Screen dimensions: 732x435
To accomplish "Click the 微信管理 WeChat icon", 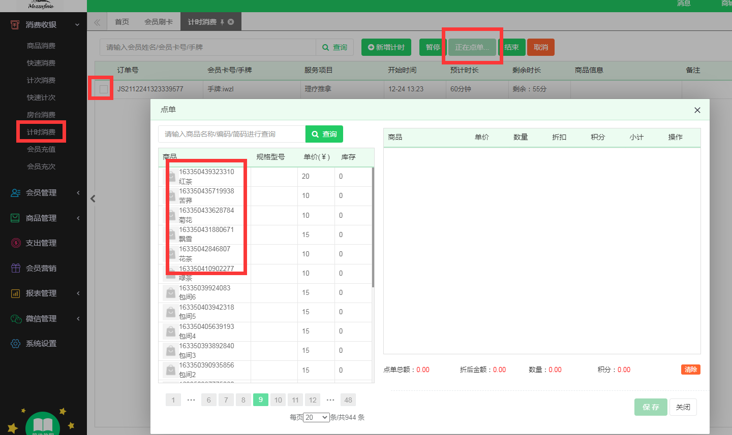I will click(x=16, y=319).
